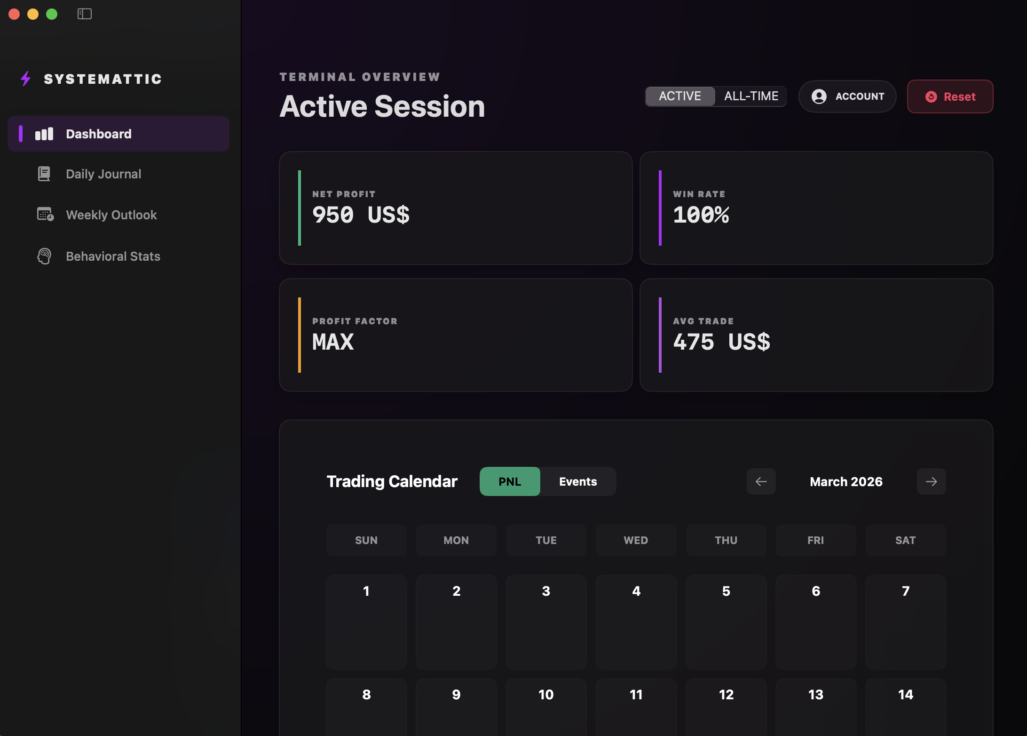The image size is (1027, 736).
Task: Keep PNL view selected in Trading Calendar
Action: tap(510, 481)
